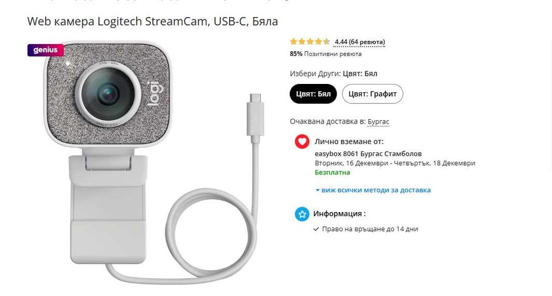Viewport: 552px width, 296px height.
Task: Click the easybox 8061 Бургас Стамболов location
Action: click(368, 154)
